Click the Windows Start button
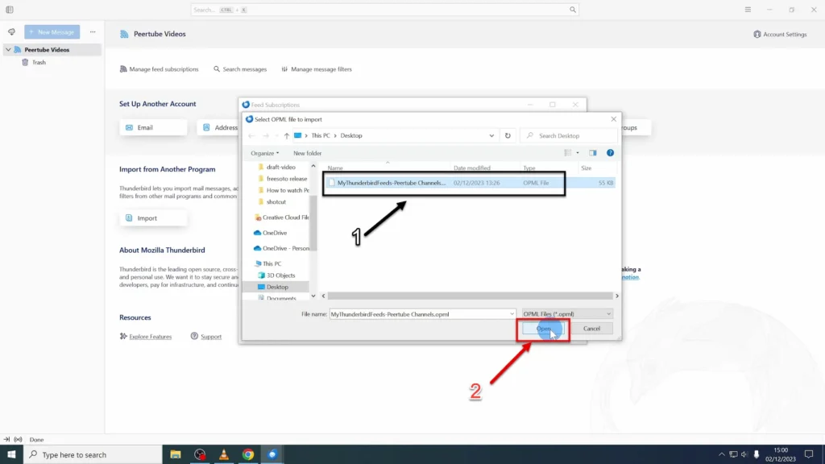Screen dimensions: 825x464 pos(11,454)
